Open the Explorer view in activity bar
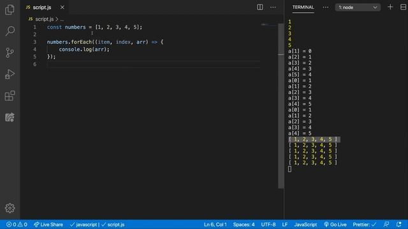 10,10
